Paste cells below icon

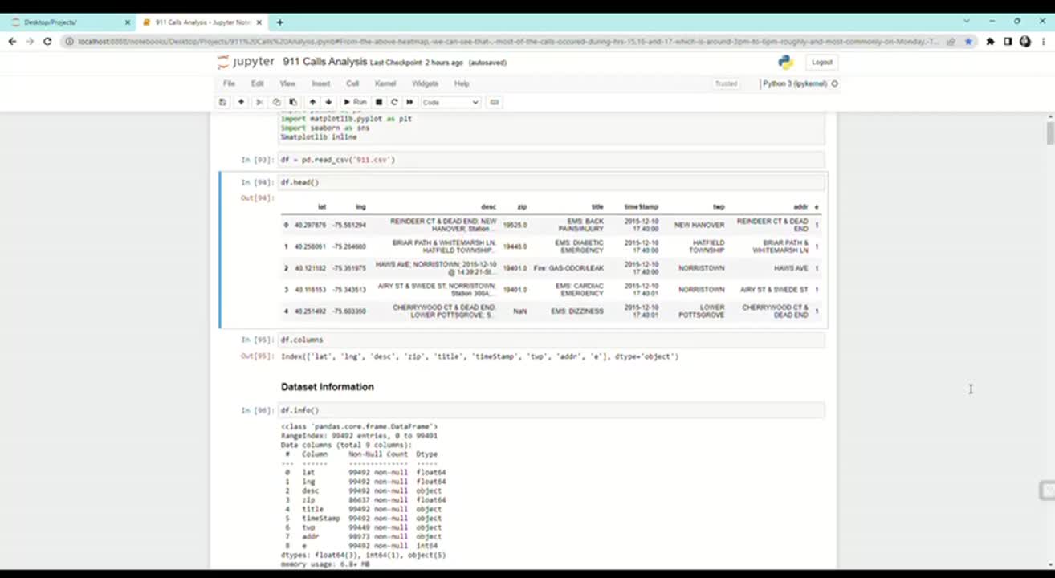[x=292, y=102]
